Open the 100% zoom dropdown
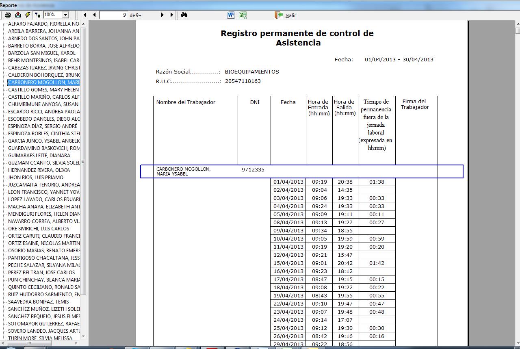Screen dimensions: 520x349 (65, 15)
